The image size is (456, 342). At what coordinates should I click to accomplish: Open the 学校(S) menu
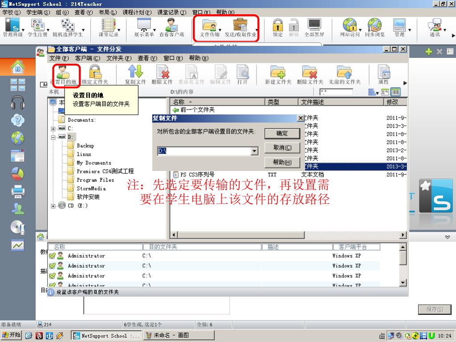coord(12,12)
